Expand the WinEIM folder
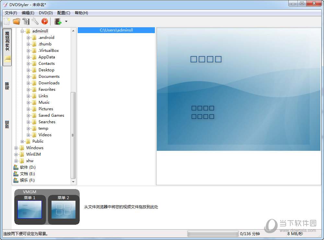This screenshot has width=324, height=240. 16,155
